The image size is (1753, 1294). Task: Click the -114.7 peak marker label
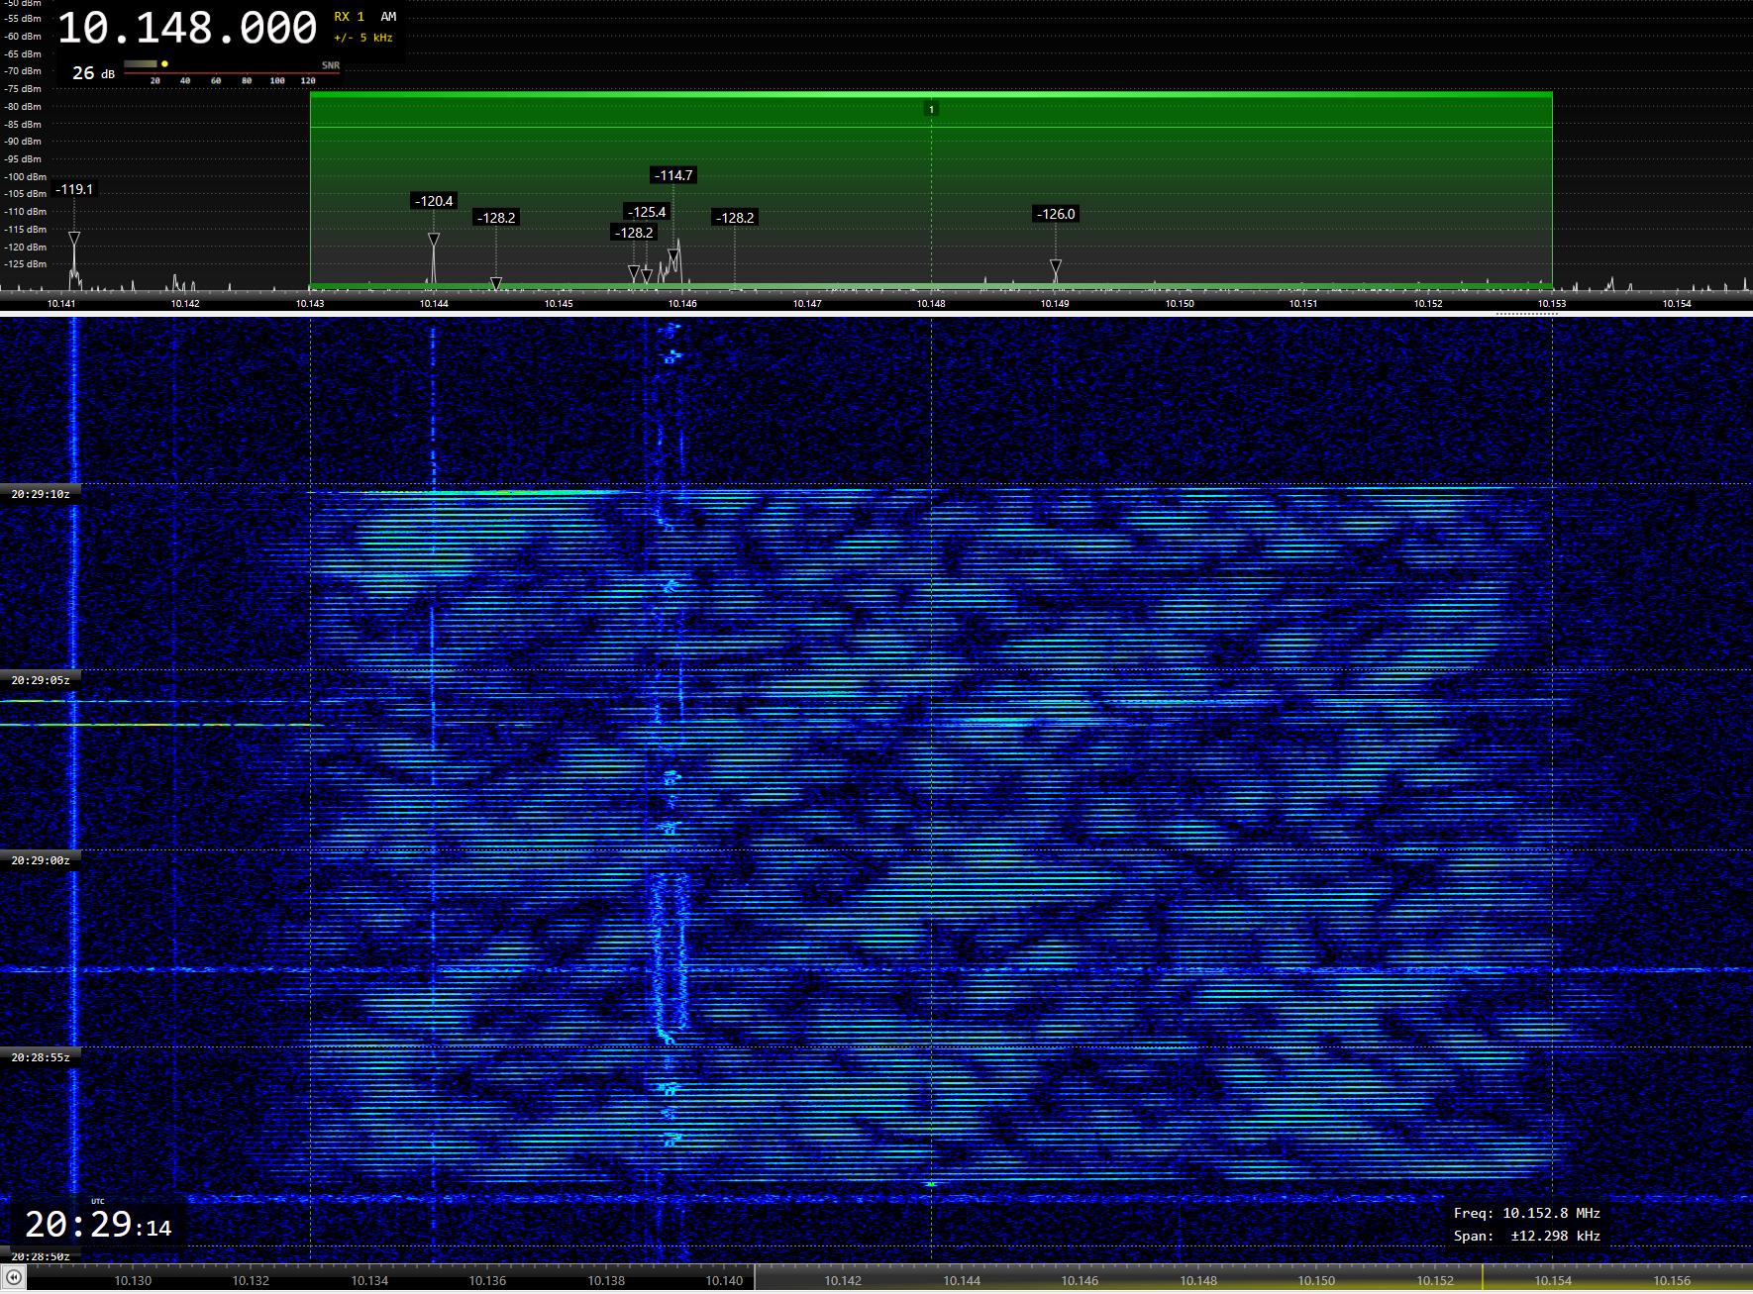click(673, 175)
